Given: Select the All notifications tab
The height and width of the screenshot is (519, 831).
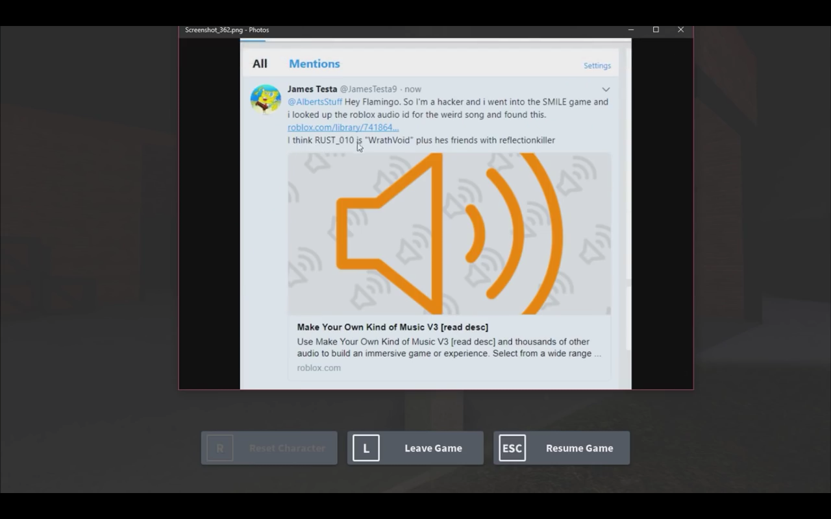Looking at the screenshot, I should click(x=260, y=64).
